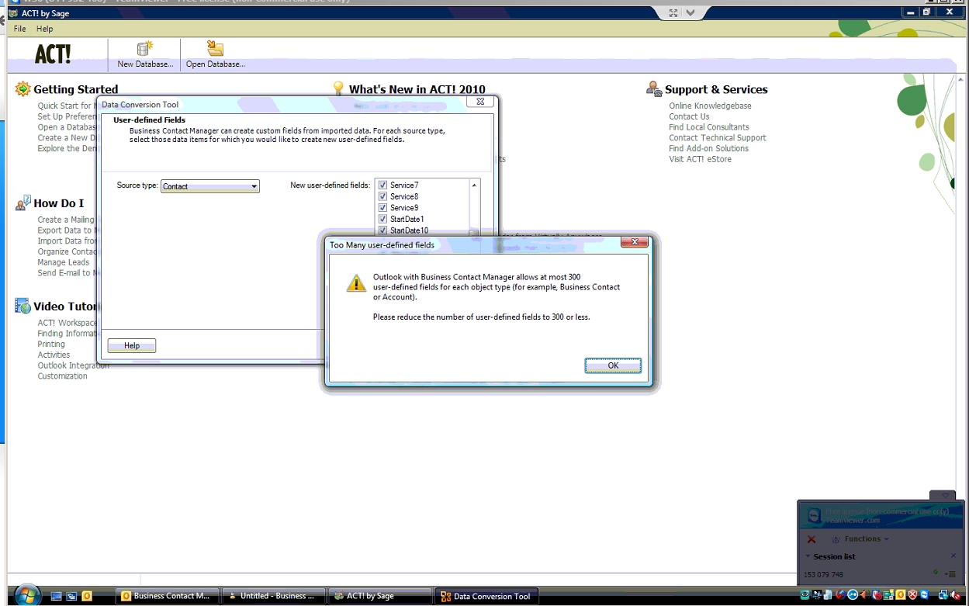Image resolution: width=969 pixels, height=606 pixels.
Task: Click the Video Tutorials icon
Action: pyautogui.click(x=22, y=306)
